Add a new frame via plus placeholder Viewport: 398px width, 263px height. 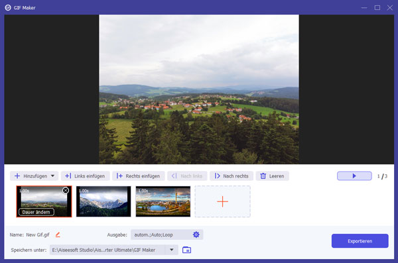[x=223, y=201]
